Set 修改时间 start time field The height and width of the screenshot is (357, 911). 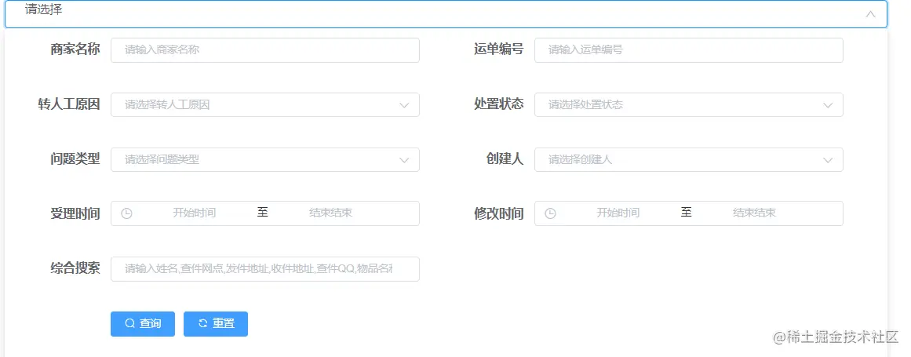pyautogui.click(x=618, y=213)
